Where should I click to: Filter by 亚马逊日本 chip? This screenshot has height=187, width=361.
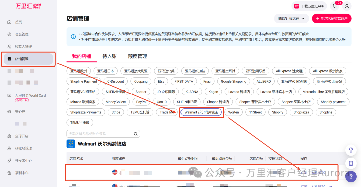[x=105, y=71]
